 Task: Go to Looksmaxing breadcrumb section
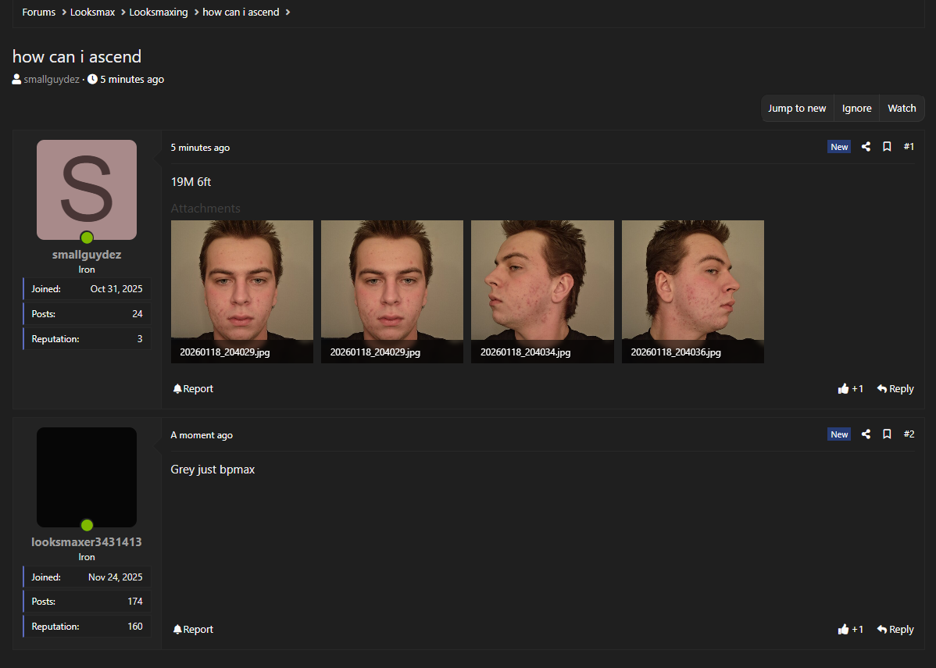(159, 13)
